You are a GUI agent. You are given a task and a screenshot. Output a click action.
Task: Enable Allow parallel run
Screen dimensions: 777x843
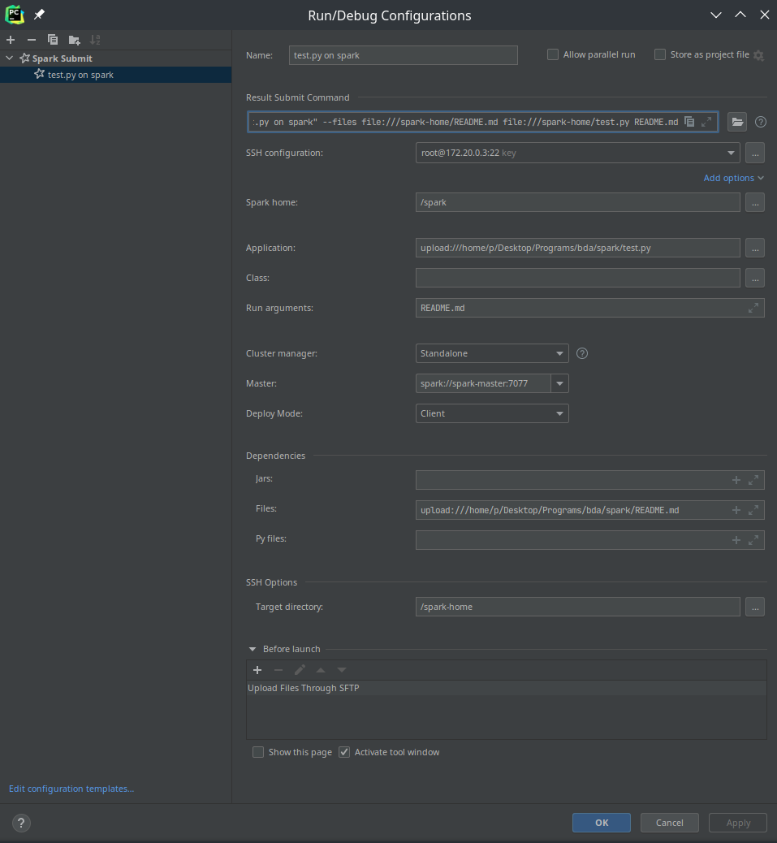click(x=552, y=54)
